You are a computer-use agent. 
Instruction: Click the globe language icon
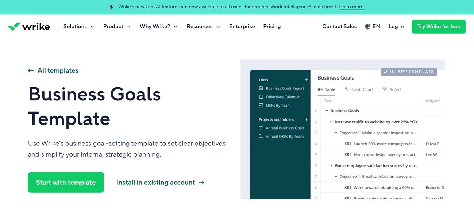coord(367,26)
